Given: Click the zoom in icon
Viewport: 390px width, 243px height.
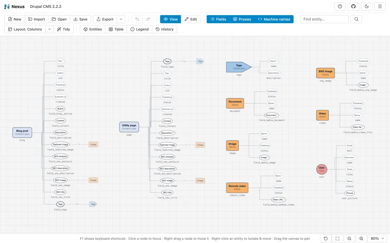Looking at the screenshot, I should click(x=361, y=238).
